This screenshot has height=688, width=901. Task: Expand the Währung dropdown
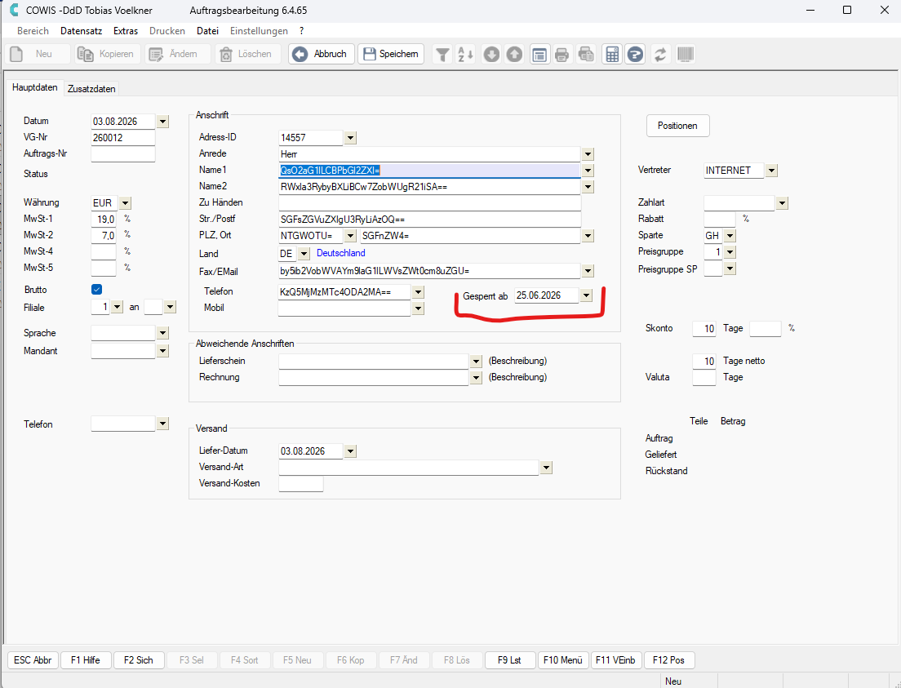point(125,203)
